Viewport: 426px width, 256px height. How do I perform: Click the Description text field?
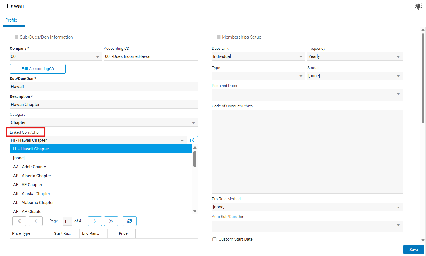[104, 105]
